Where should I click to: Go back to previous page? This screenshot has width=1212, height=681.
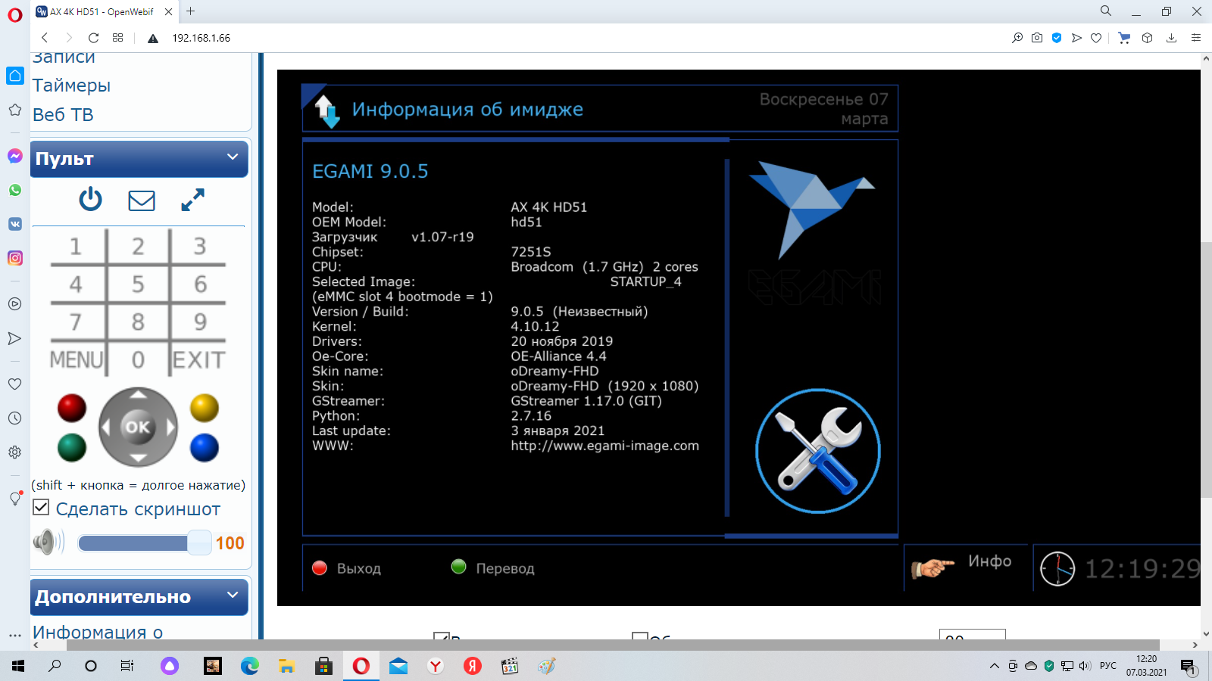[x=45, y=38]
